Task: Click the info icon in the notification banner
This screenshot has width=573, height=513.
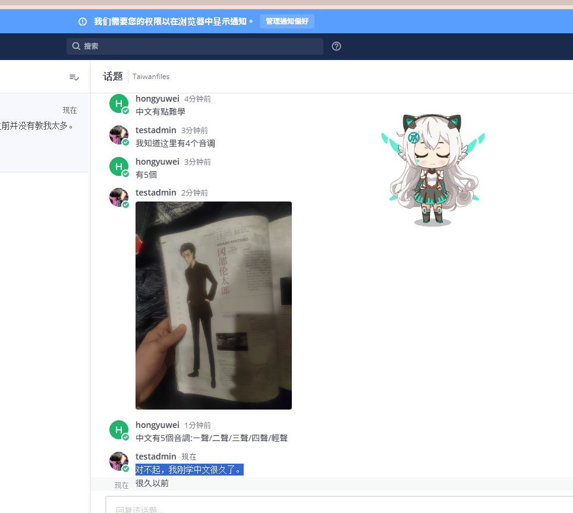Action: coord(83,21)
